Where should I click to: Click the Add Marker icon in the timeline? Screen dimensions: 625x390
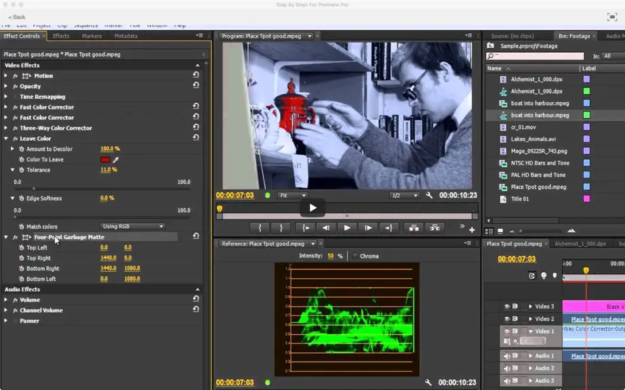click(555, 276)
